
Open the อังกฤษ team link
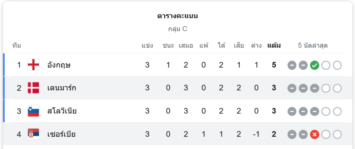pos(59,65)
